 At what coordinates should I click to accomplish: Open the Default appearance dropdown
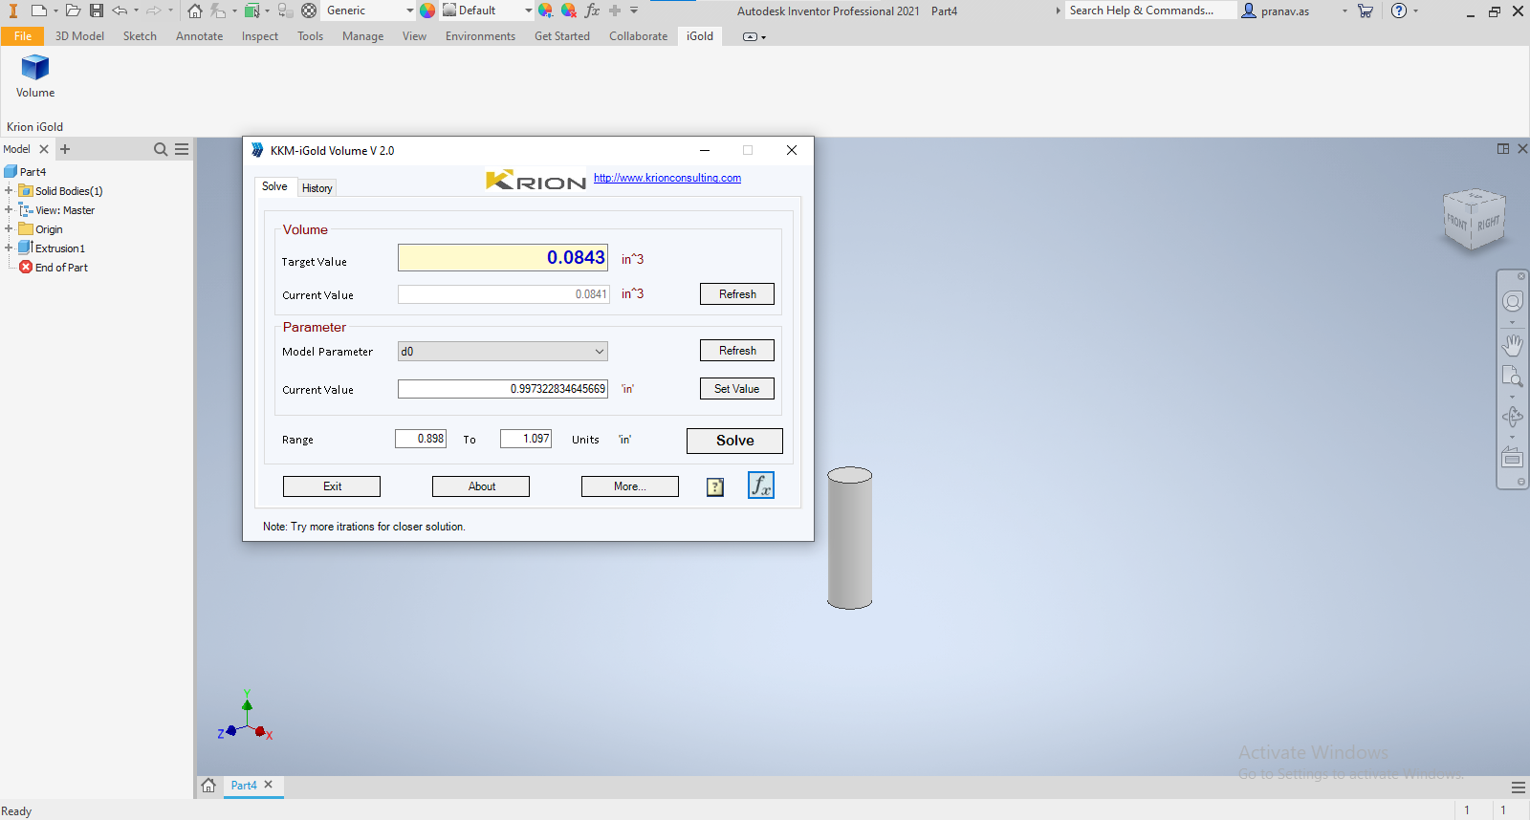point(528,11)
